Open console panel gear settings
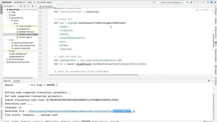The height and width of the screenshot is (122, 217). pyautogui.click(x=209, y=81)
